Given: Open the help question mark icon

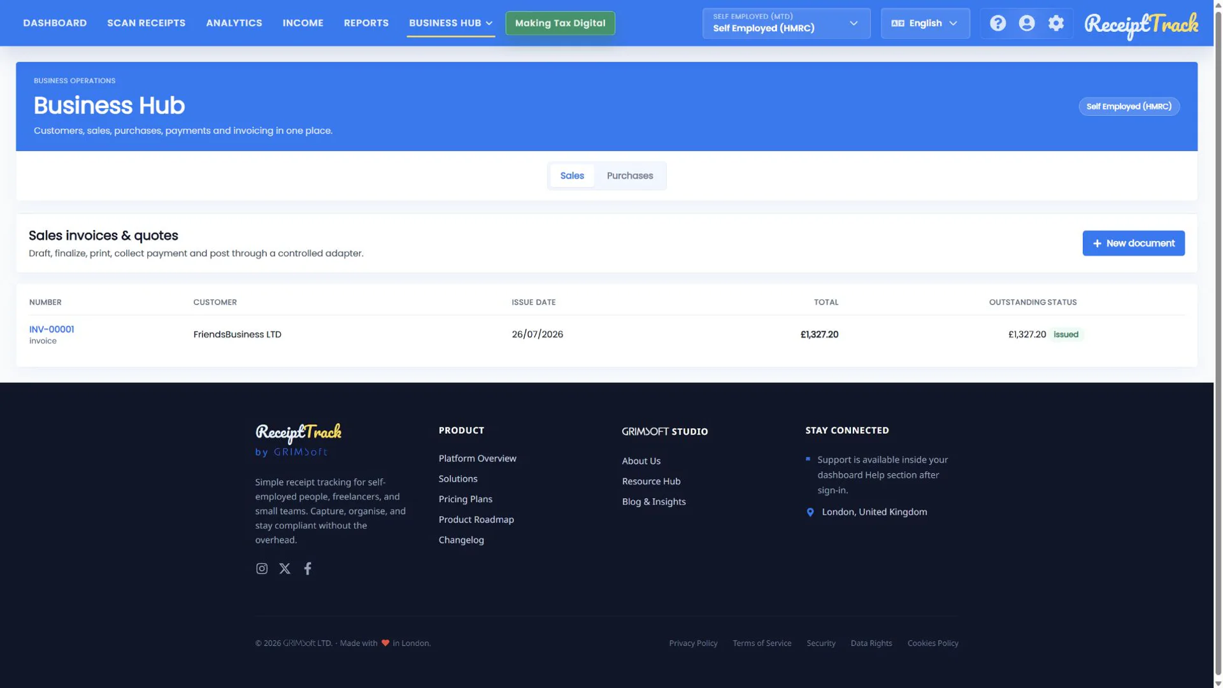Looking at the screenshot, I should pos(998,24).
